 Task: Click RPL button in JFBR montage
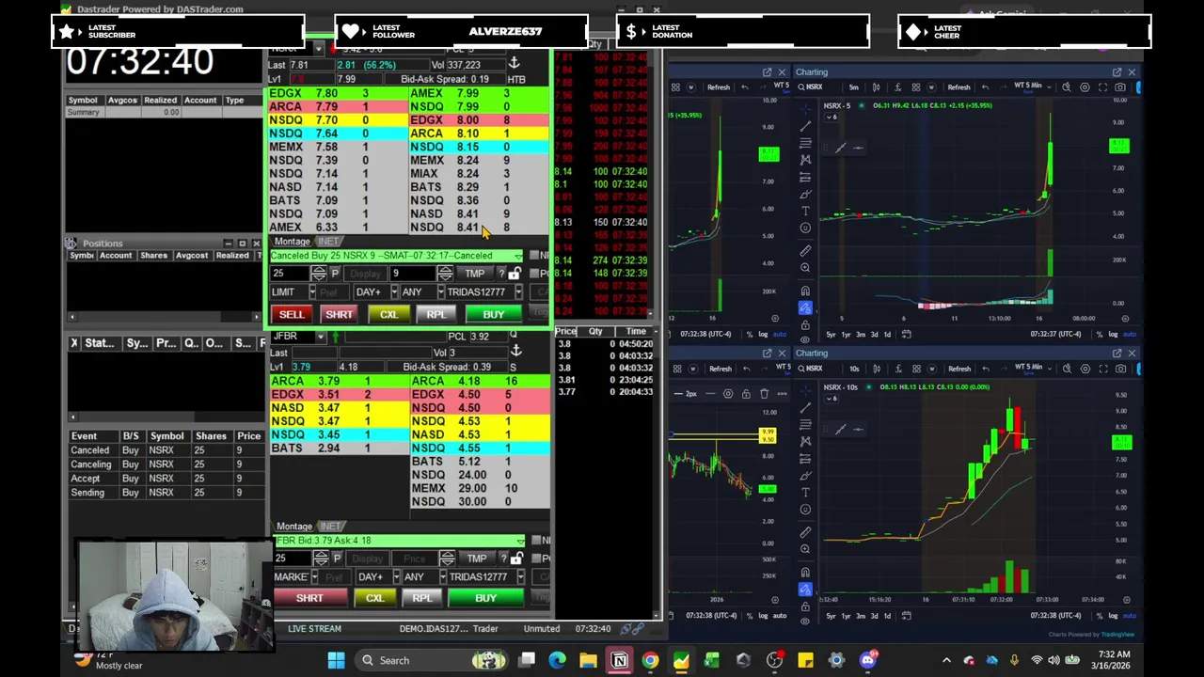pos(422,598)
